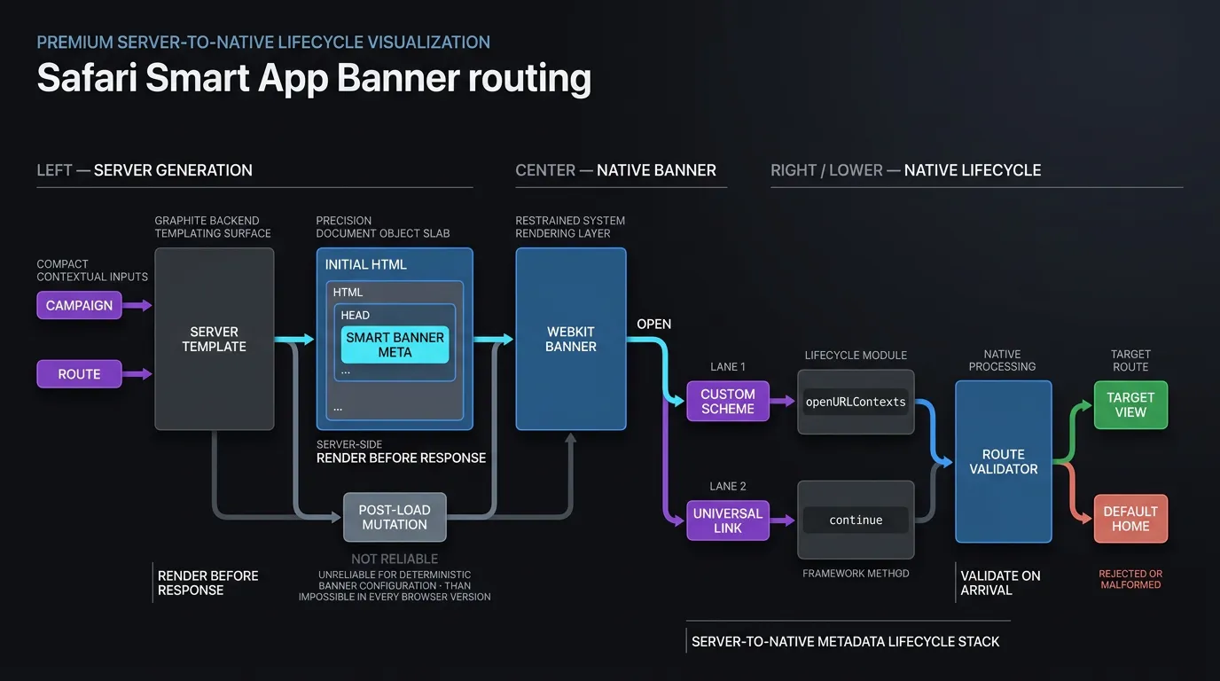Select the 'HEAD' label inside the HTML box
The height and width of the screenshot is (681, 1220).
tap(356, 315)
